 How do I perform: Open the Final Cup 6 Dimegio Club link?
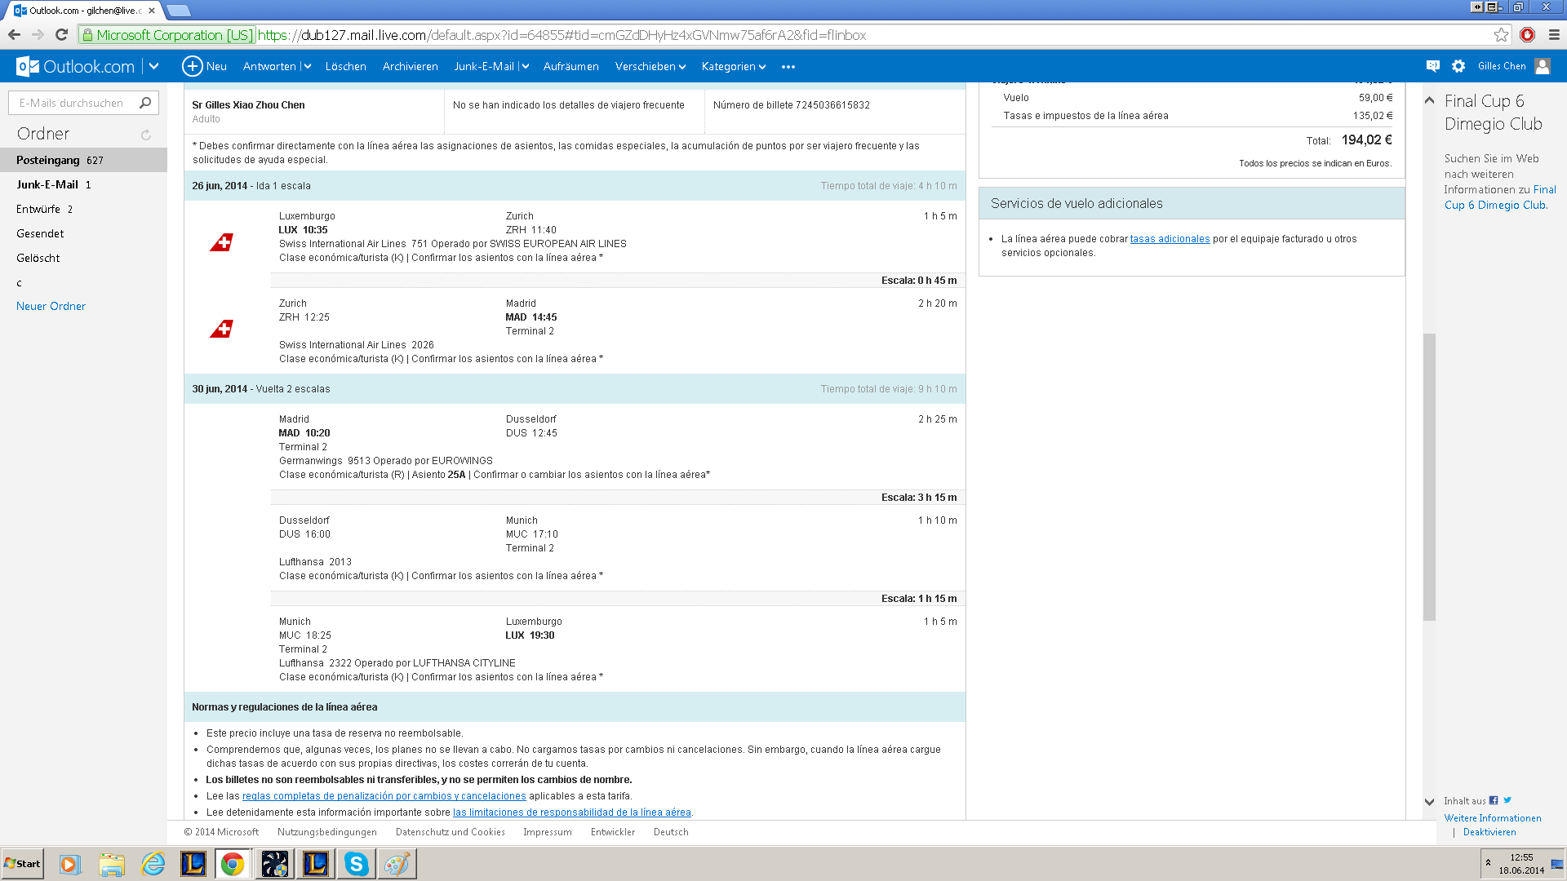coord(1500,197)
